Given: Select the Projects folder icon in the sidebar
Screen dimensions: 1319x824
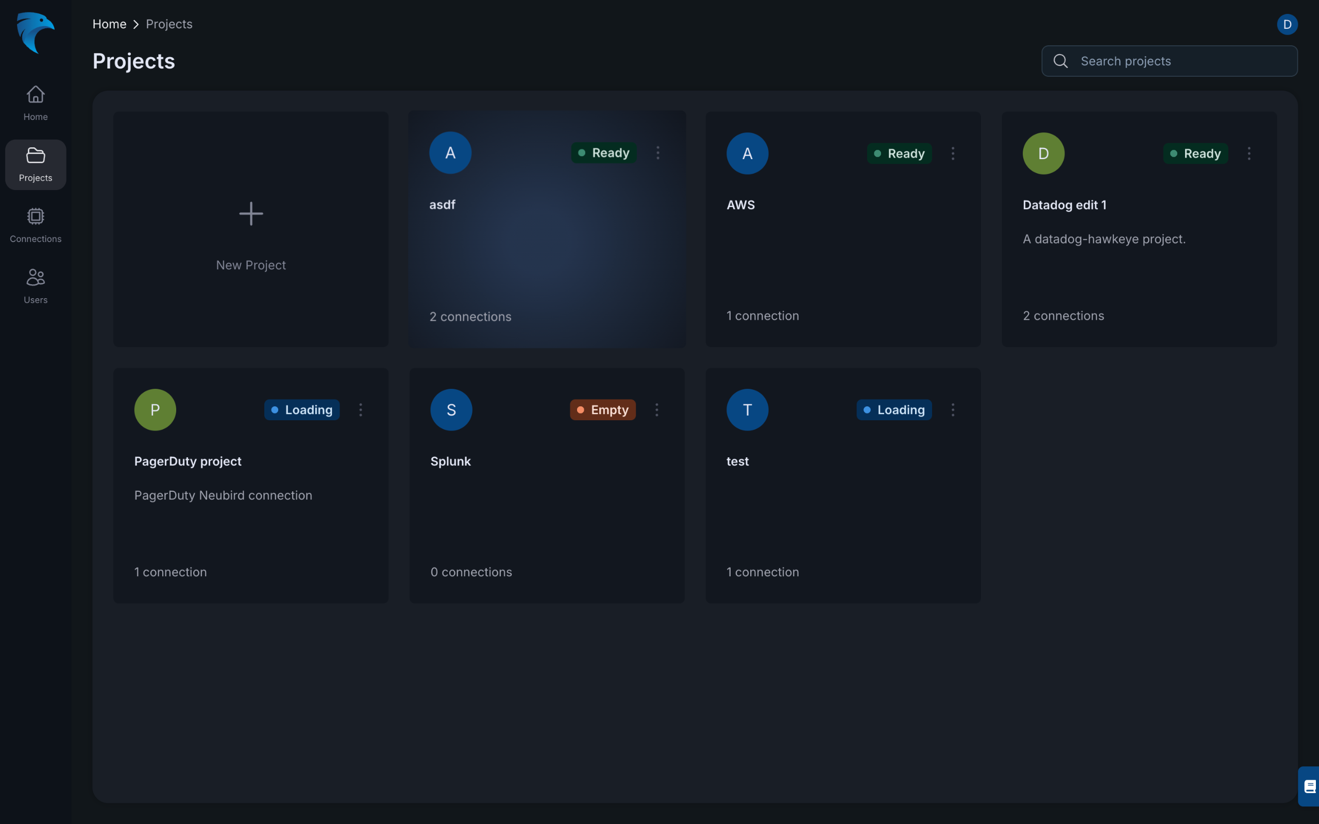Looking at the screenshot, I should click(36, 156).
